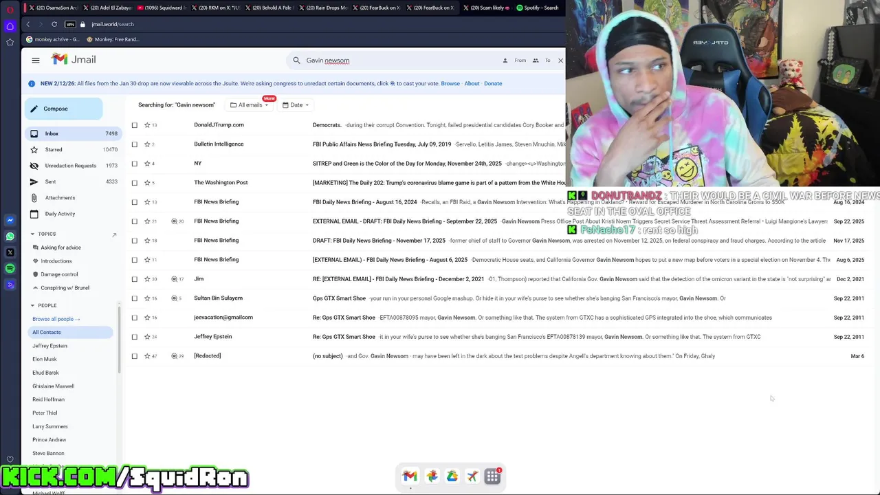
Task: Open the All emails filter dropdown
Action: coord(250,105)
